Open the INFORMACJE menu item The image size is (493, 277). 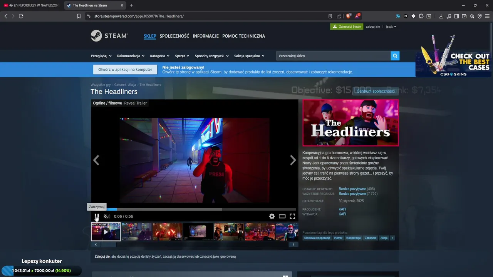click(206, 36)
